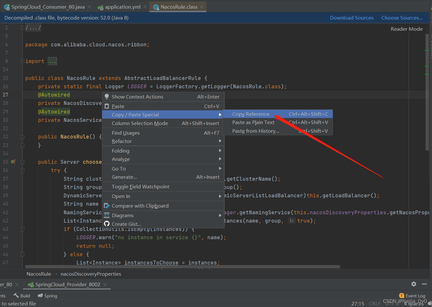Click NacosRule in the breadcrumb bar

tap(39, 274)
